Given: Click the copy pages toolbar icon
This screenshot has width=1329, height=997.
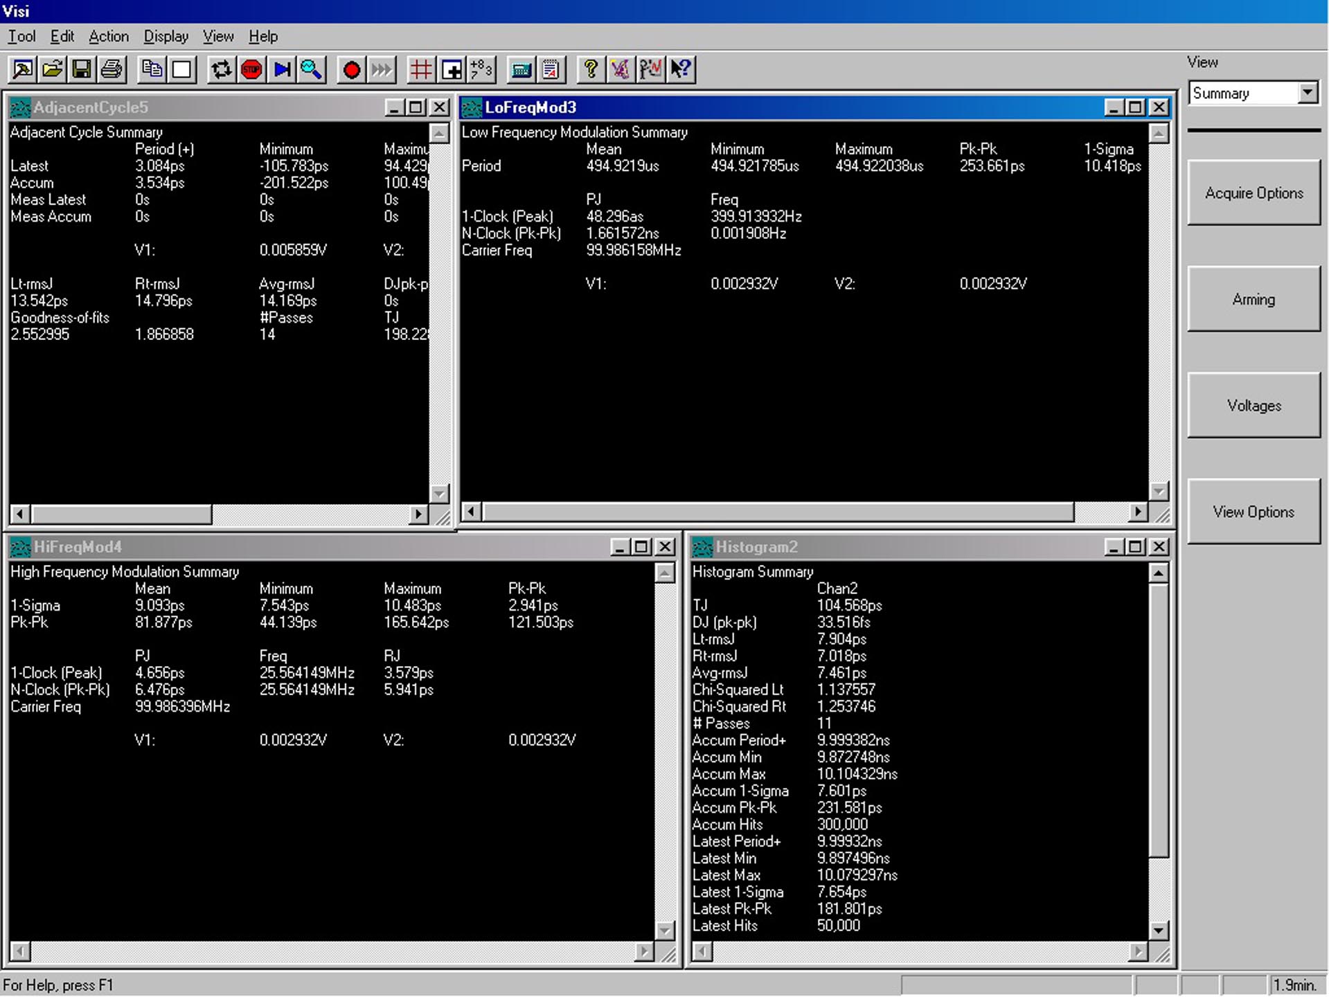Looking at the screenshot, I should pyautogui.click(x=152, y=69).
